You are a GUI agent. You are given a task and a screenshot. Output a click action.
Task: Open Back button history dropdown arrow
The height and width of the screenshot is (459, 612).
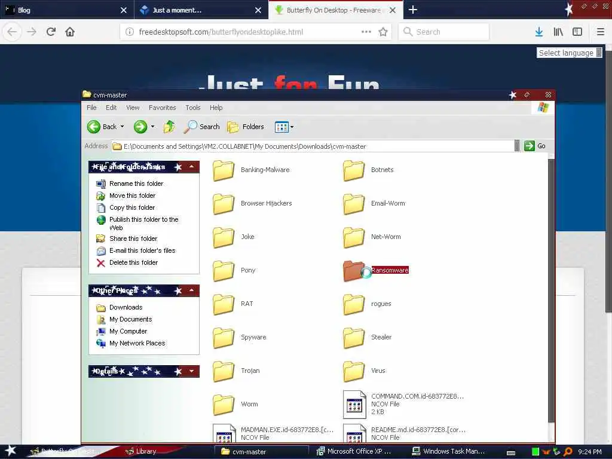tap(122, 127)
